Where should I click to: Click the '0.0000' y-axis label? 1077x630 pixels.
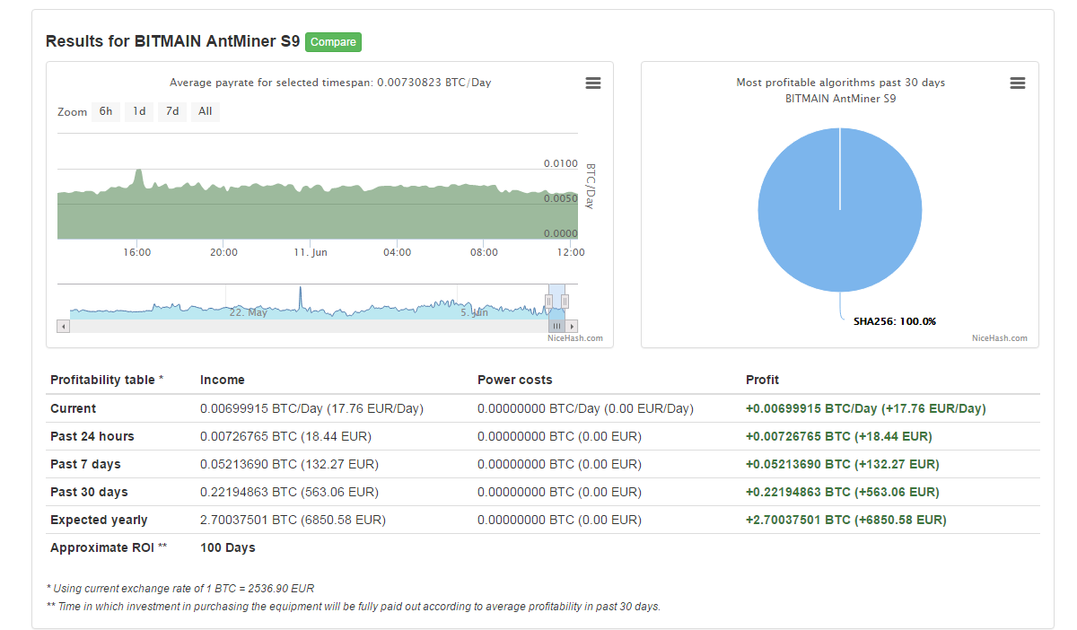coord(561,233)
